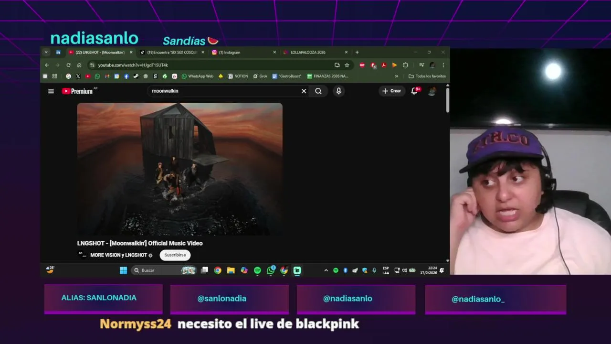Open the 'Todos los favoritos' folder
This screenshot has height=344, width=611.
[x=427, y=76]
